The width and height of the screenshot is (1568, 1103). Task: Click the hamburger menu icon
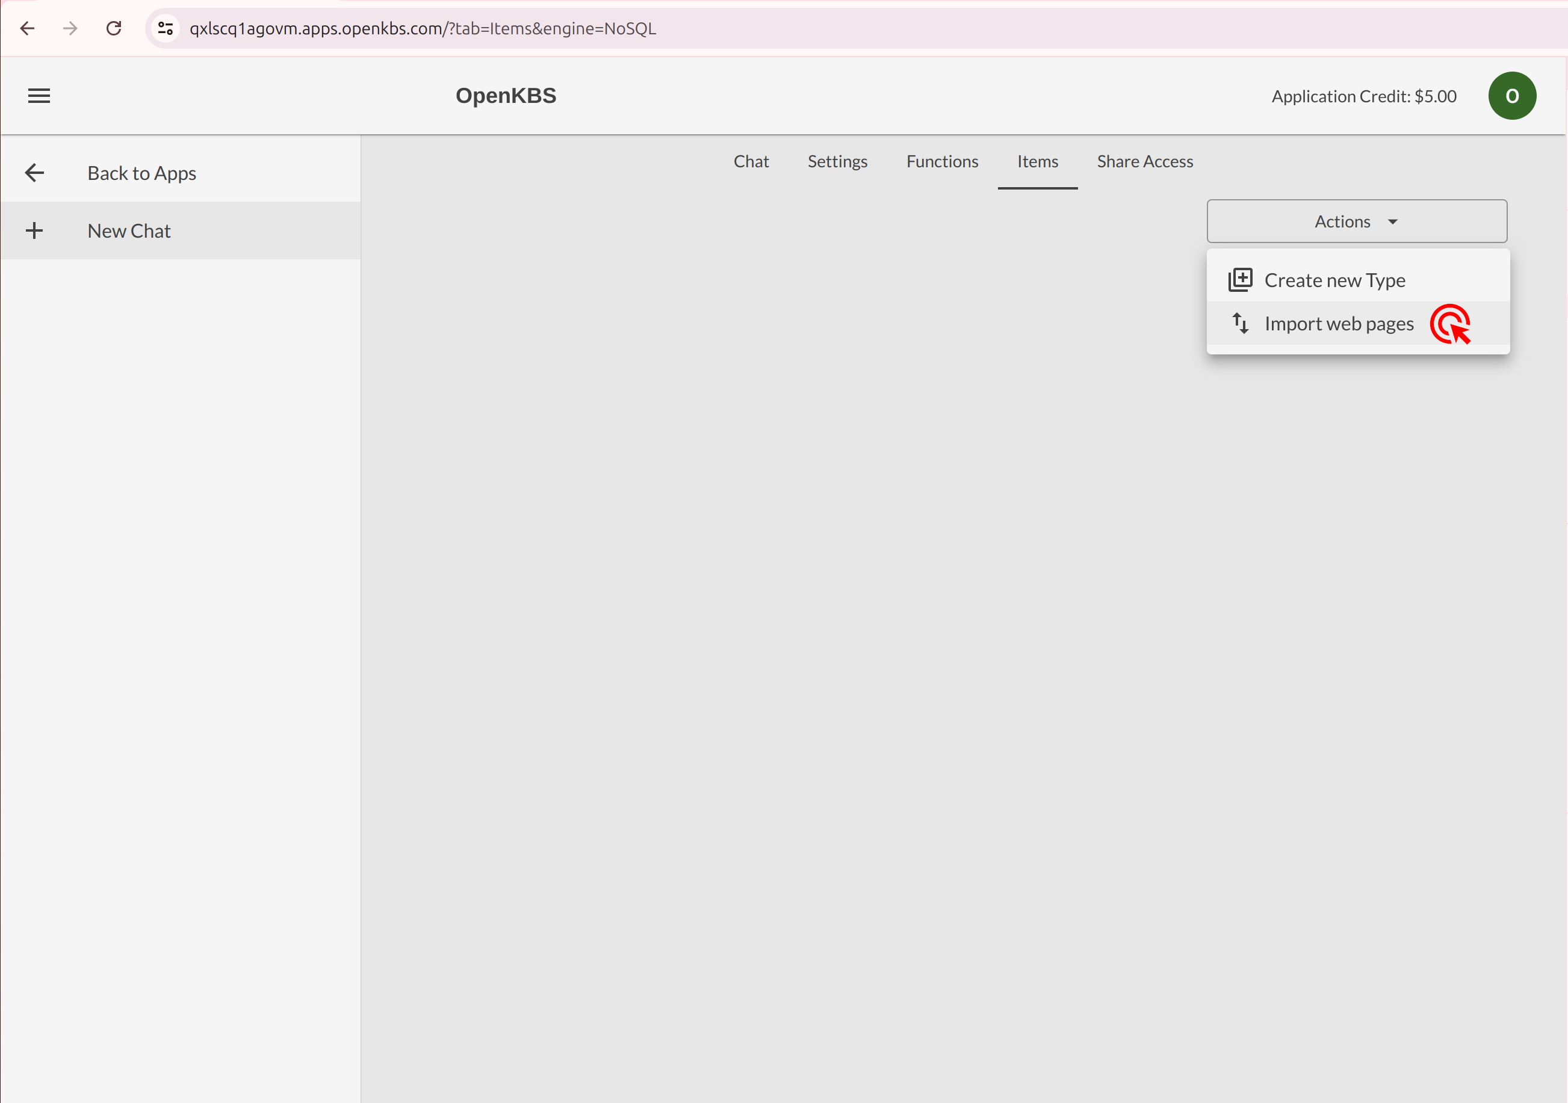point(38,96)
